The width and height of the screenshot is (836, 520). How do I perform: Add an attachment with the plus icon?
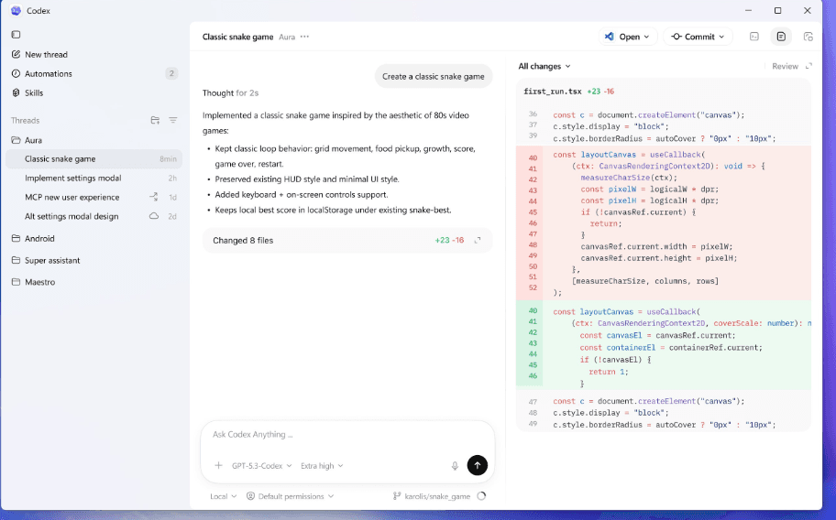click(x=218, y=466)
